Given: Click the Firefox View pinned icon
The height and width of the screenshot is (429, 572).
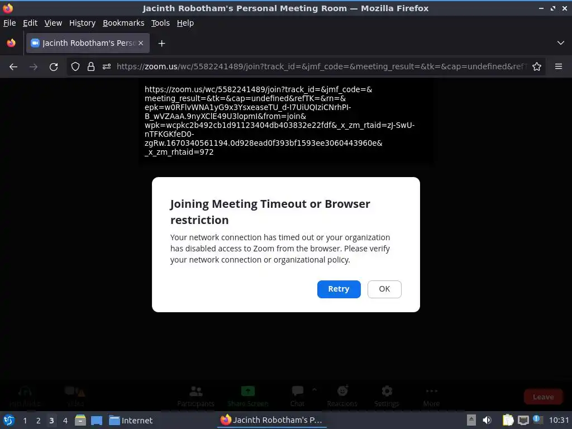Looking at the screenshot, I should pyautogui.click(x=11, y=43).
